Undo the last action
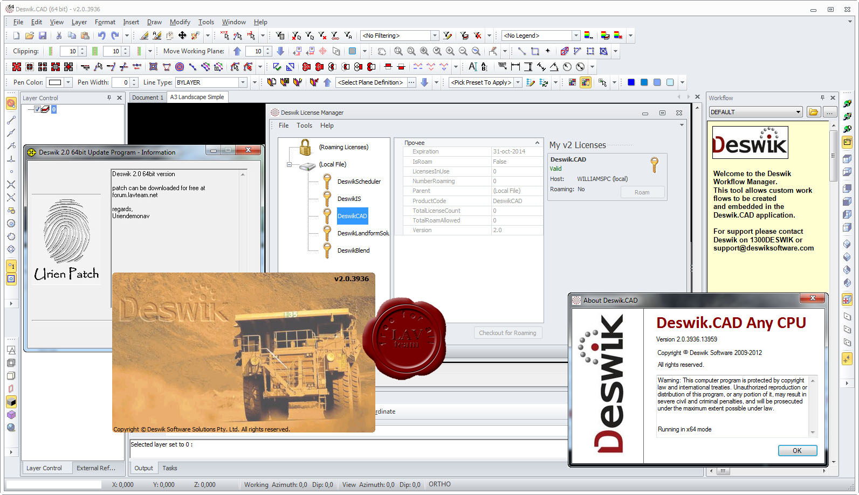This screenshot has height=495, width=859. 101,36
